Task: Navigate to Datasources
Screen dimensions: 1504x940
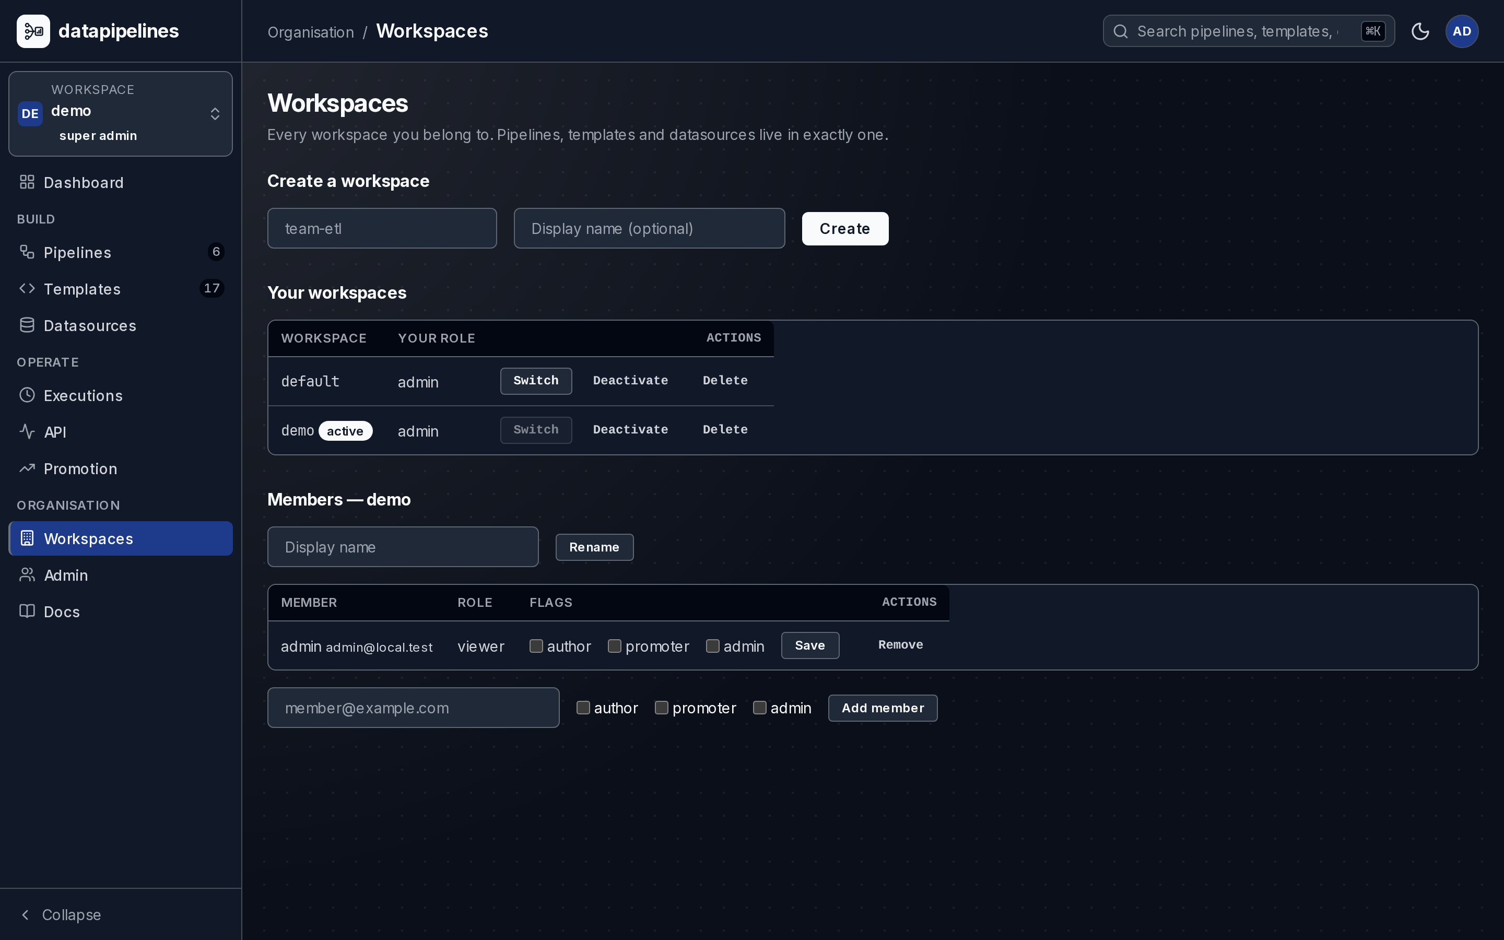Action: [121, 325]
